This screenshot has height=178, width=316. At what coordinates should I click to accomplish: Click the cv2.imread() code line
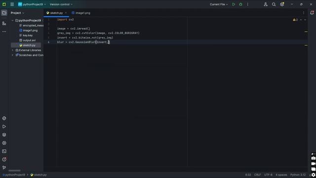pos(74,29)
